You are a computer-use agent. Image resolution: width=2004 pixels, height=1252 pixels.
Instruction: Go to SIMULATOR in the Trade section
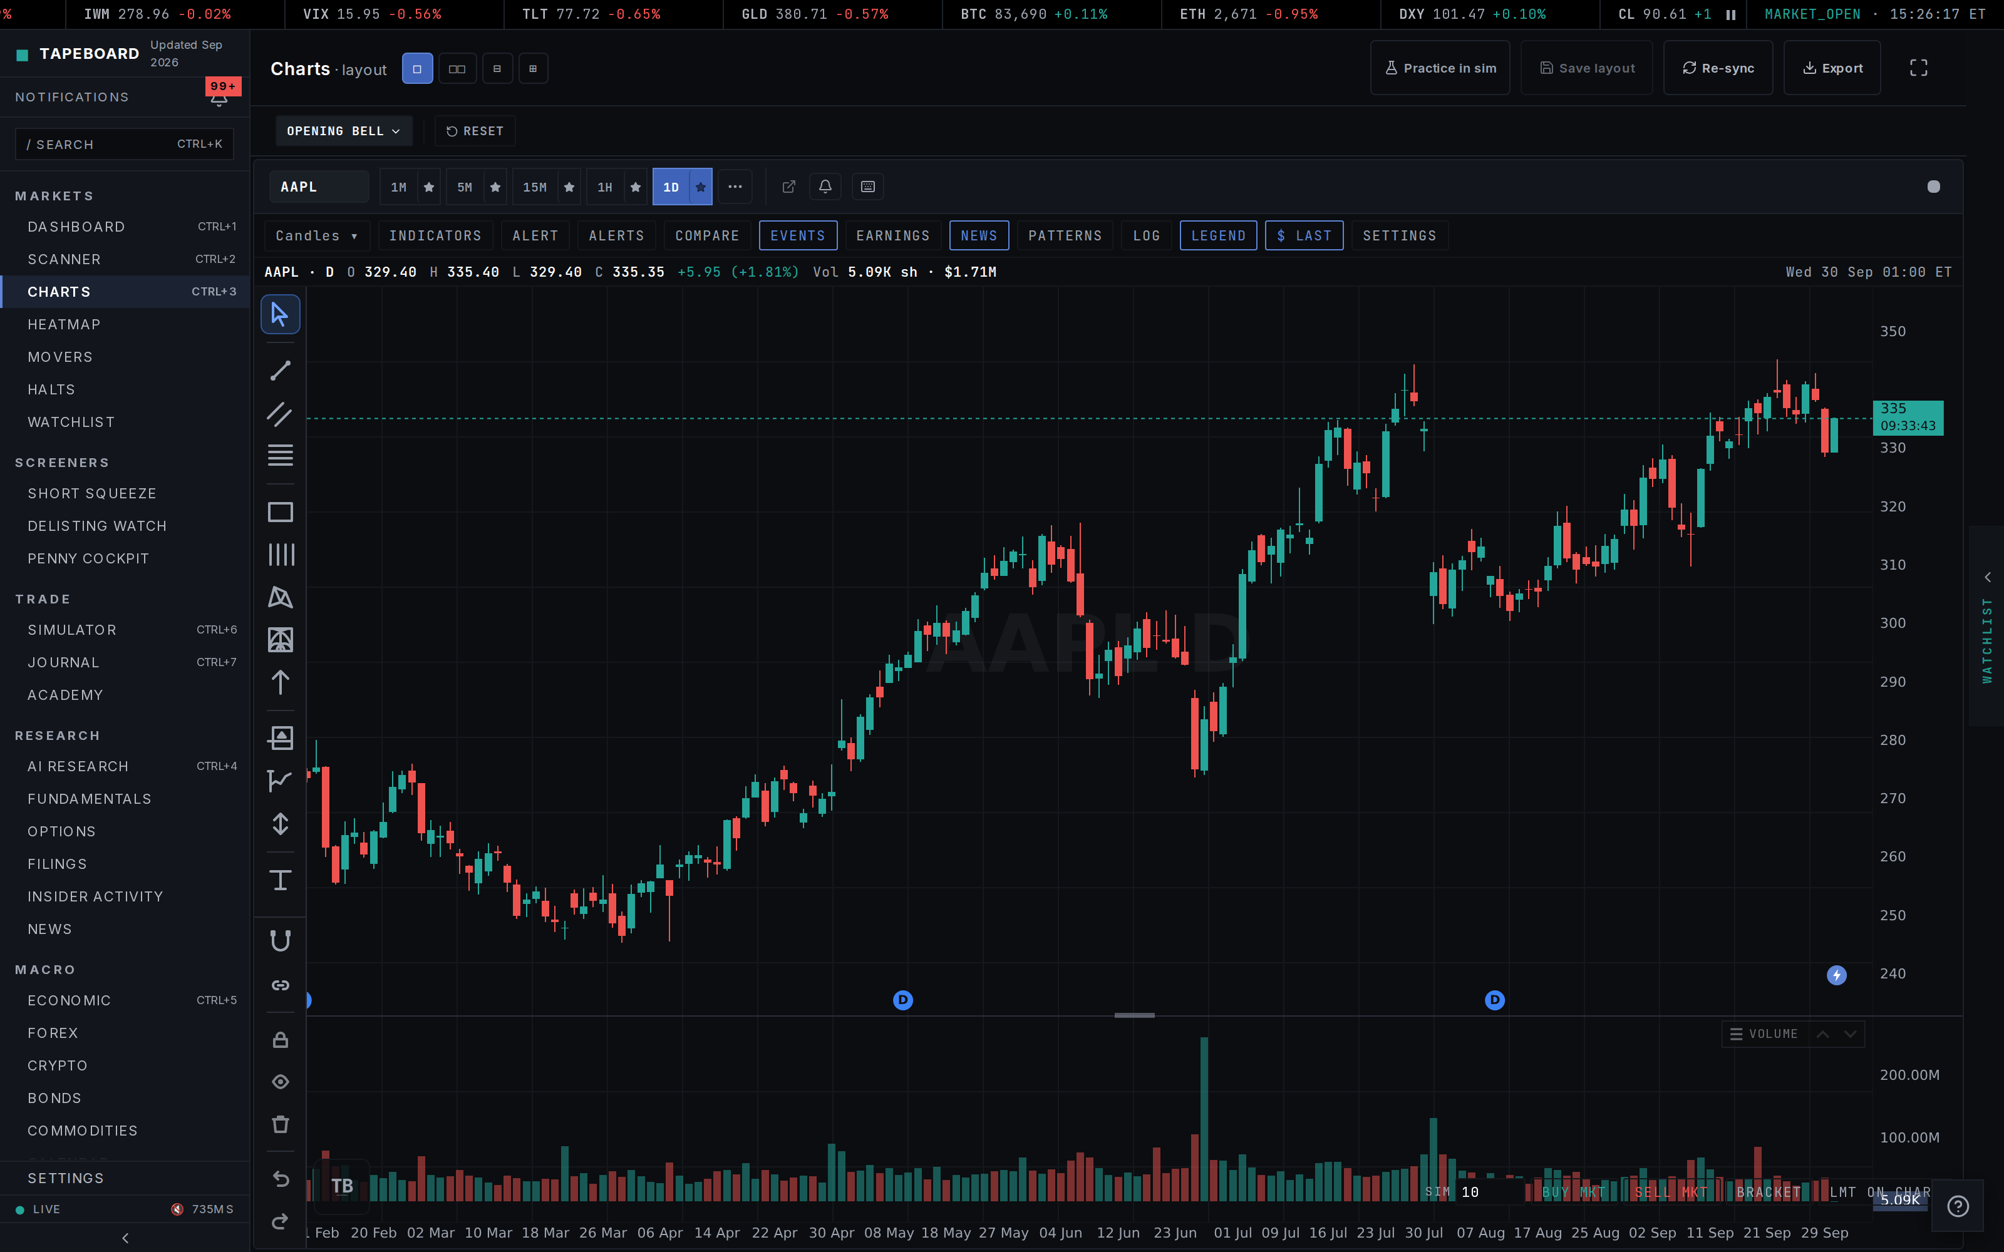[125, 630]
